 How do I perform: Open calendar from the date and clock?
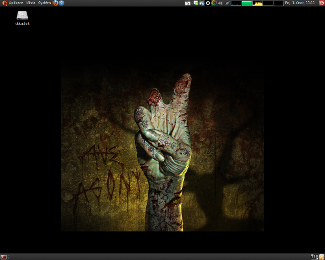click(300, 3)
